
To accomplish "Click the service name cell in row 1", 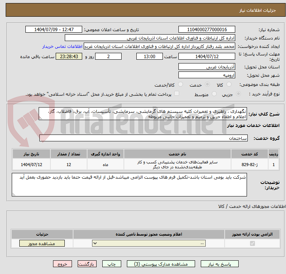I will tap(177, 165).
